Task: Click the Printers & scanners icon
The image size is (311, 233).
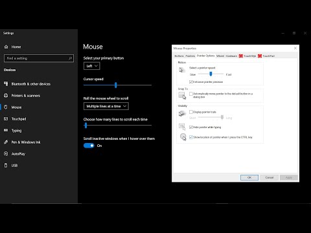Action: [x=6, y=95]
